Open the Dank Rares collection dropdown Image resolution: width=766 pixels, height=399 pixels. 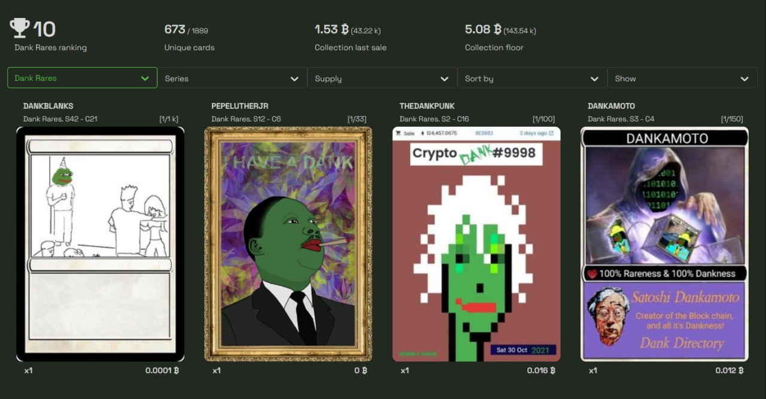(82, 78)
